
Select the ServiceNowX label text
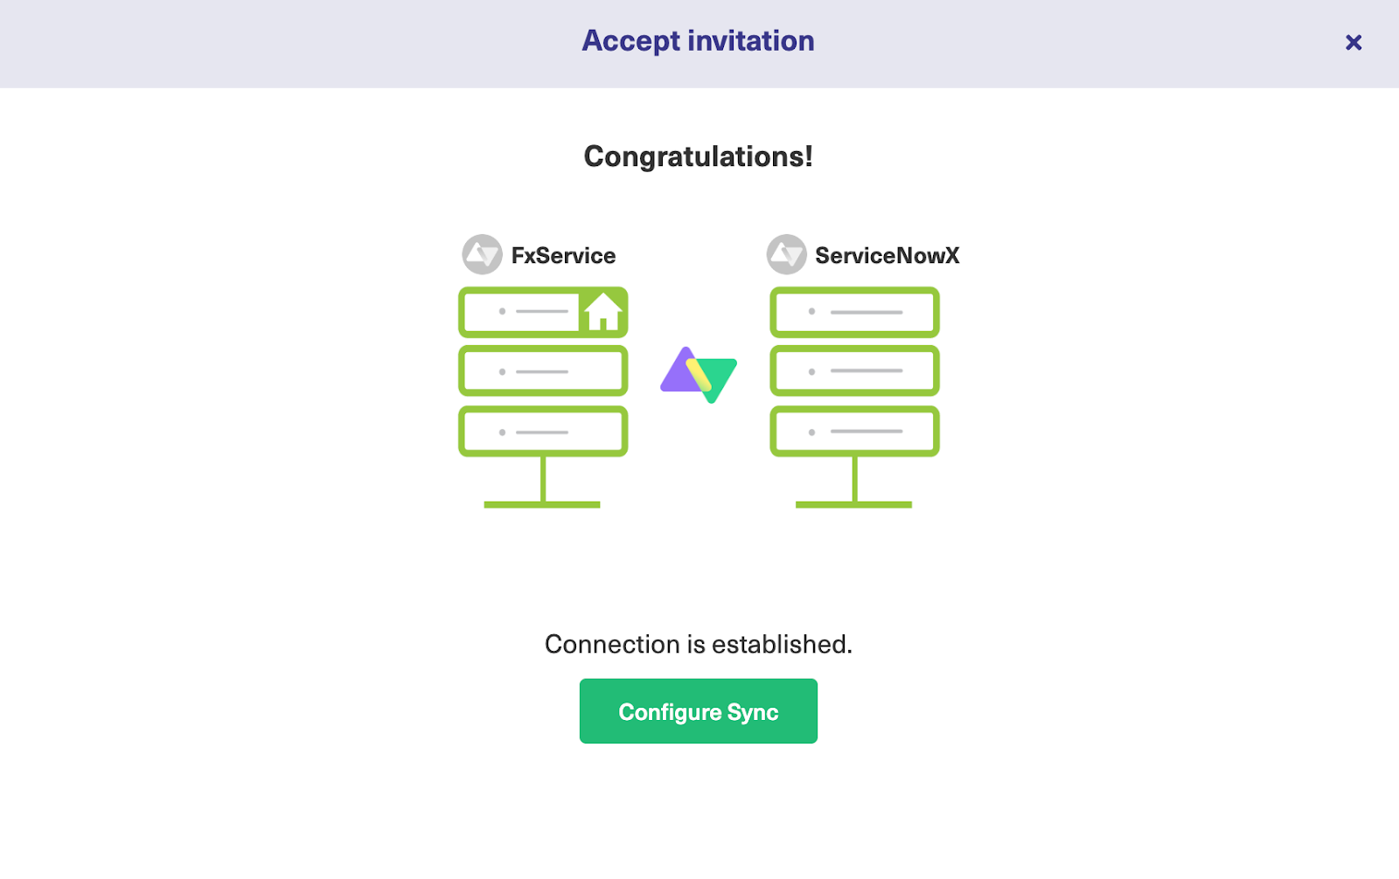pos(887,255)
